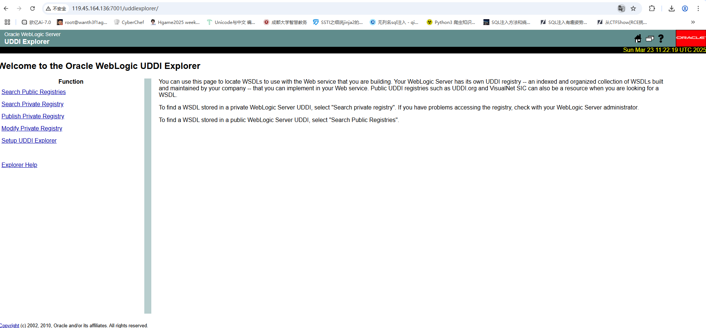Open the Setup UDDI Explorer link
Viewport: 706px width, 328px height.
tap(29, 140)
